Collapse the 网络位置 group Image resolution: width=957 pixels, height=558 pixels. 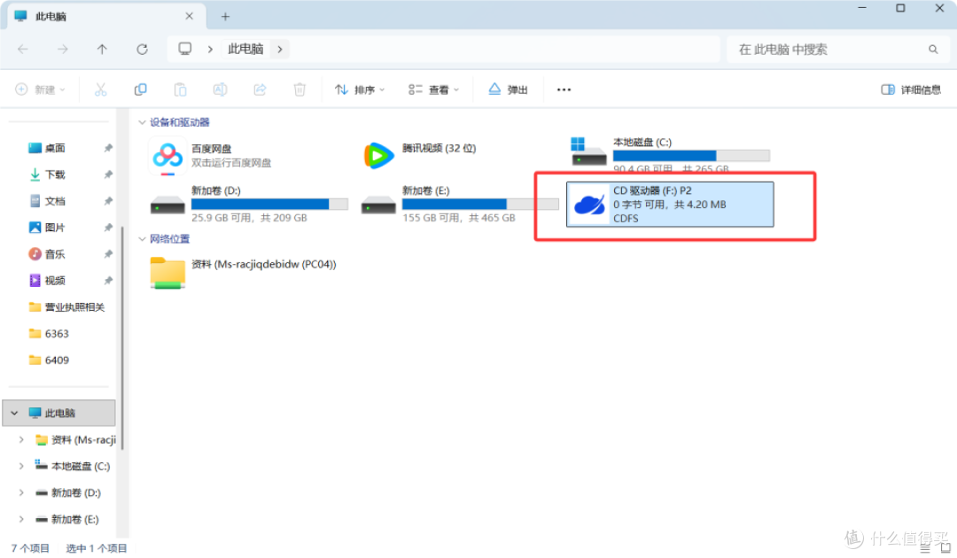tap(142, 239)
